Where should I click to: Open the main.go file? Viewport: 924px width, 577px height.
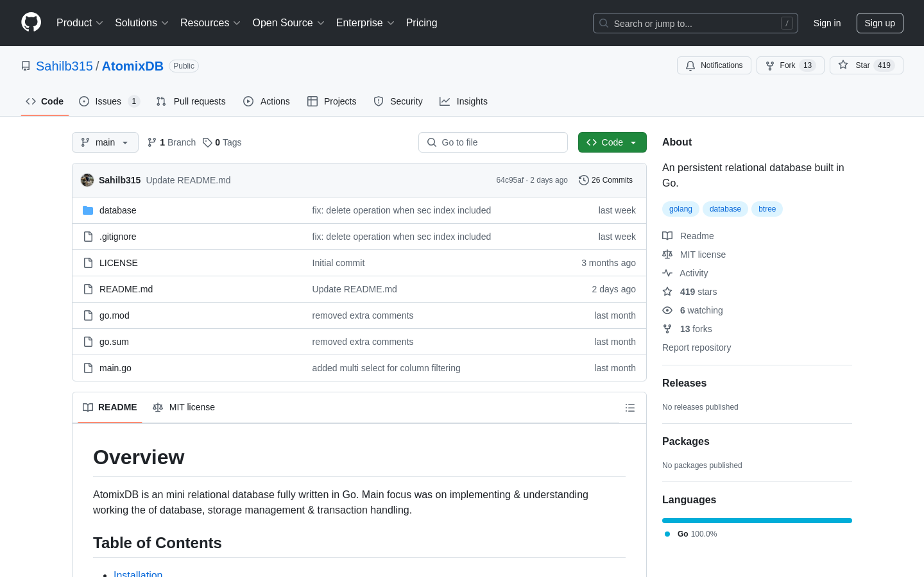click(x=116, y=368)
